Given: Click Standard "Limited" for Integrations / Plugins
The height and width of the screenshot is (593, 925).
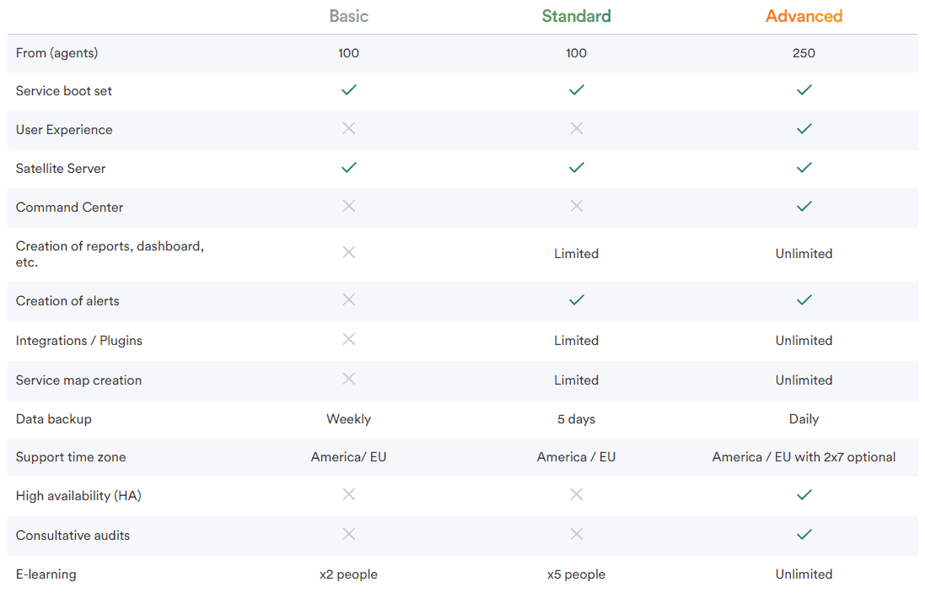Looking at the screenshot, I should pyautogui.click(x=577, y=341).
